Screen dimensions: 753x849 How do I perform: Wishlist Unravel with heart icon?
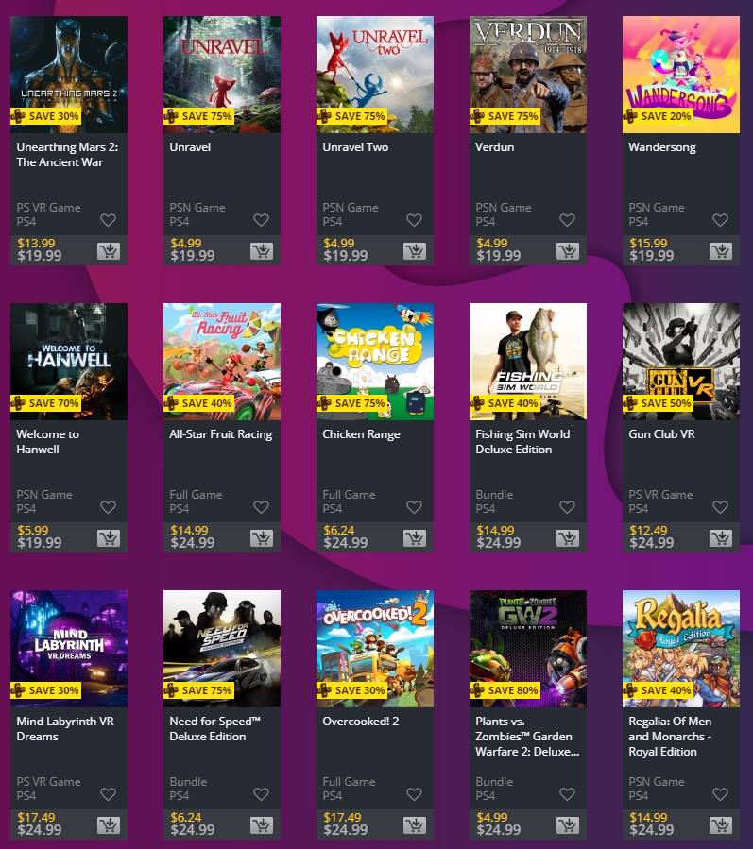click(261, 220)
